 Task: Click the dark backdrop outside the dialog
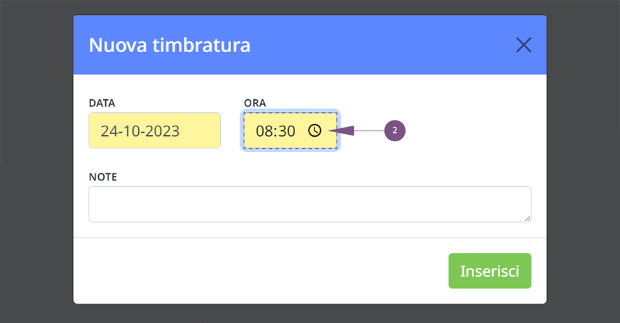click(36, 158)
